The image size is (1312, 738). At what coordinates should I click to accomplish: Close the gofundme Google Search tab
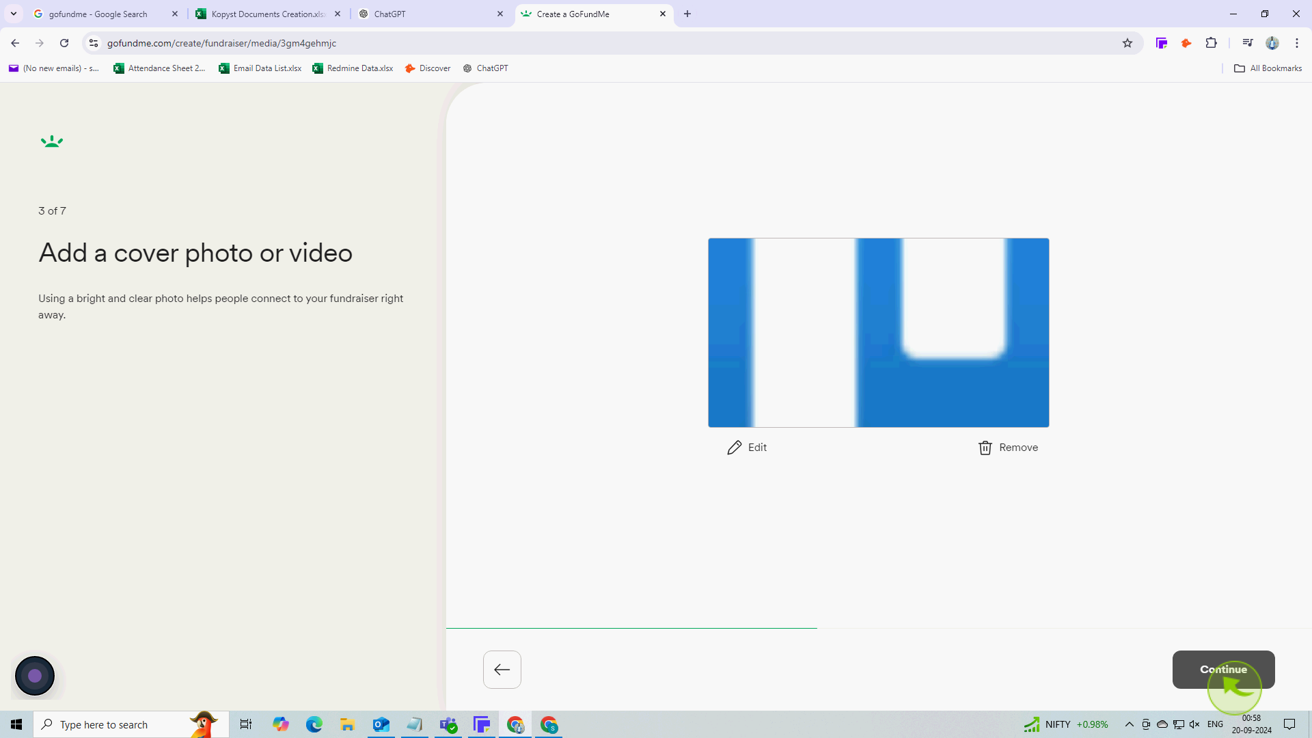175,14
